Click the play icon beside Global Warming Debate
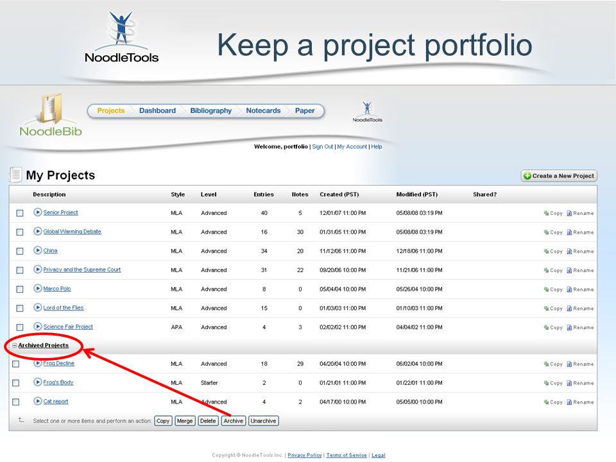The width and height of the screenshot is (616, 462). [37, 232]
